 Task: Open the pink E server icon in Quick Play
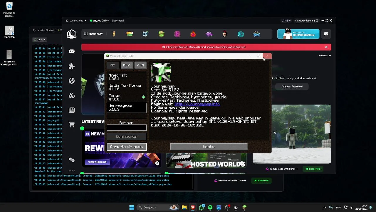177,34
